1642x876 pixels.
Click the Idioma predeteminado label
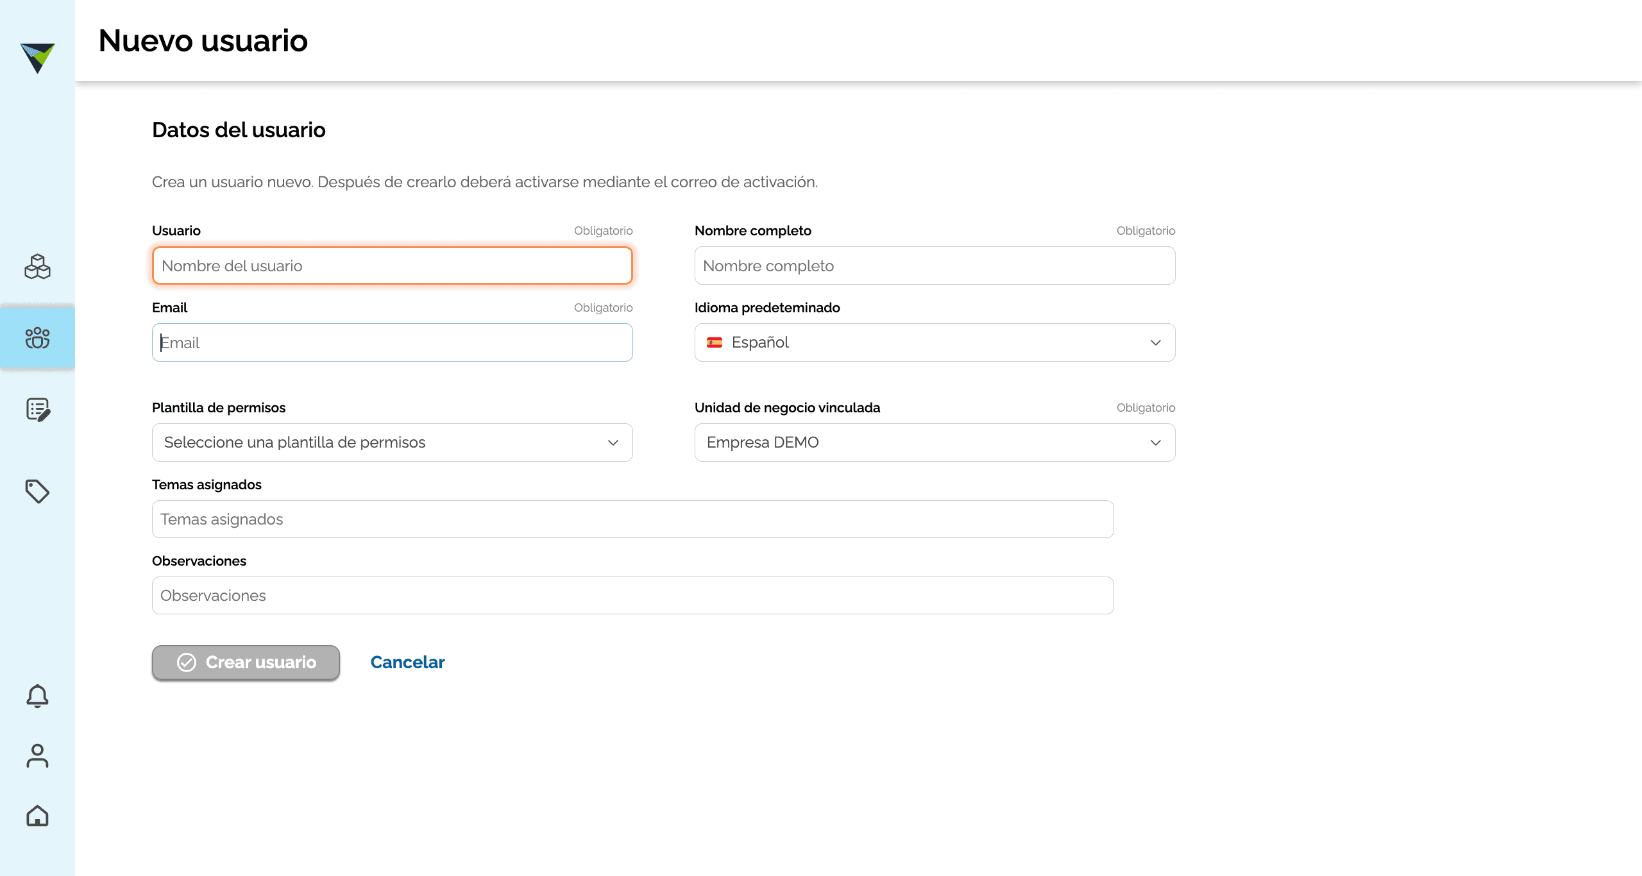coord(767,308)
